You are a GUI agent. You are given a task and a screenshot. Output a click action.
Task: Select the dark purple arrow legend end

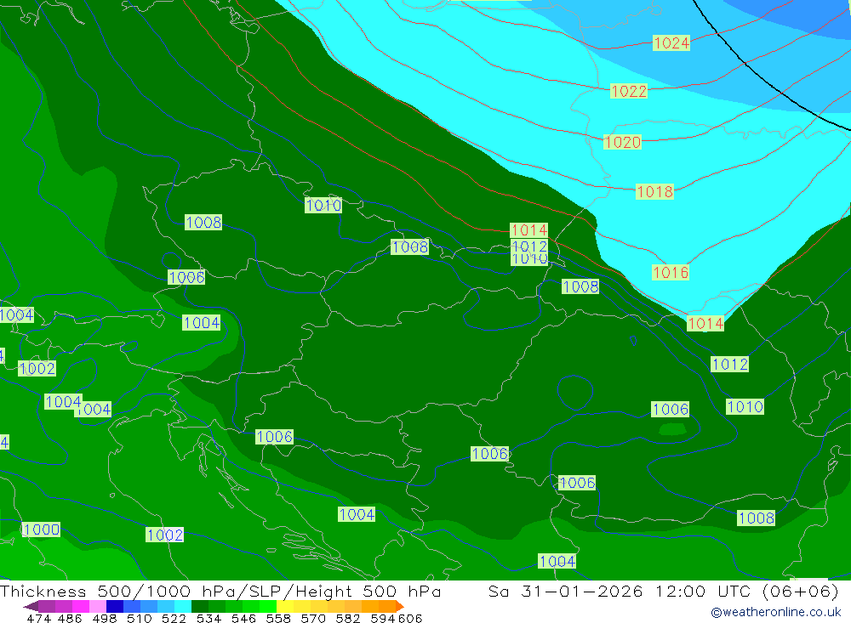[31, 607]
